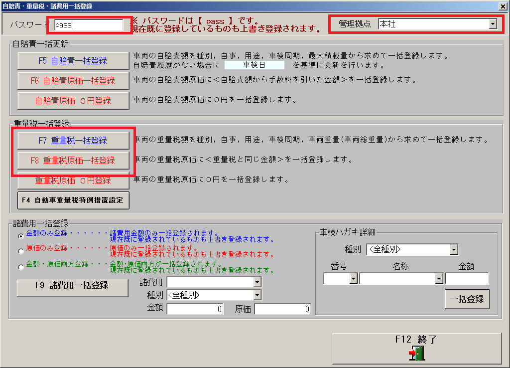Select 原価のみ登録 radio option
510x368 pixels.
[21, 251]
